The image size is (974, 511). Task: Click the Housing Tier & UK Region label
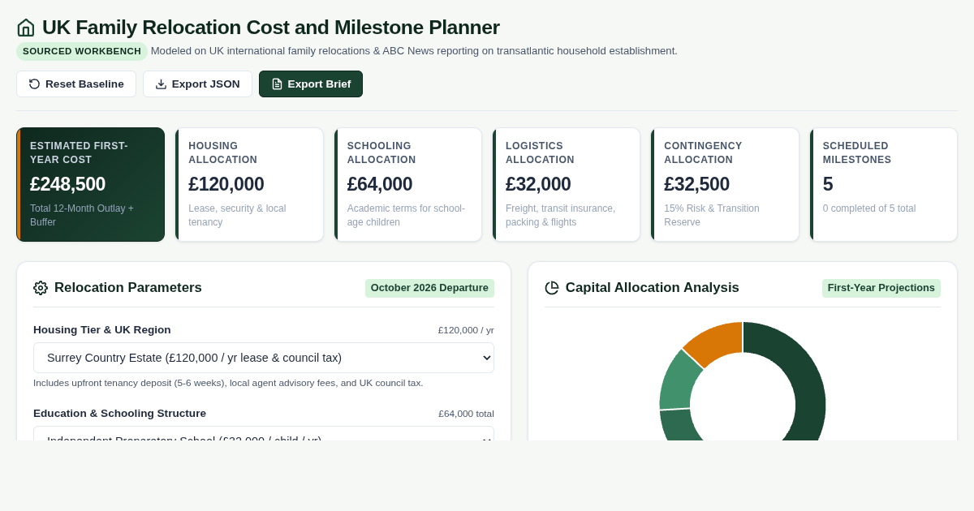pos(102,330)
